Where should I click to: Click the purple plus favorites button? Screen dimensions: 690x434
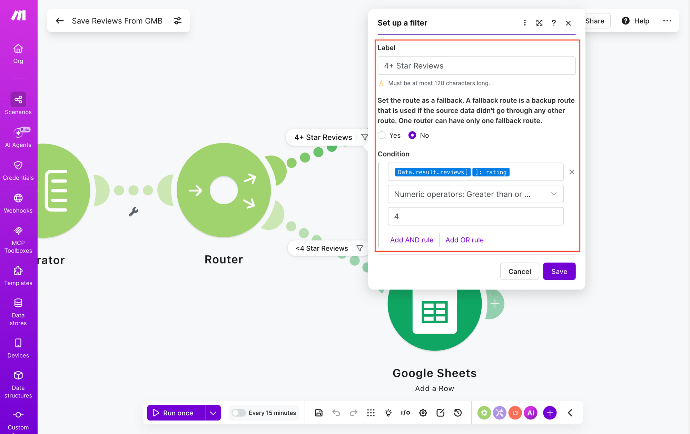pos(550,413)
